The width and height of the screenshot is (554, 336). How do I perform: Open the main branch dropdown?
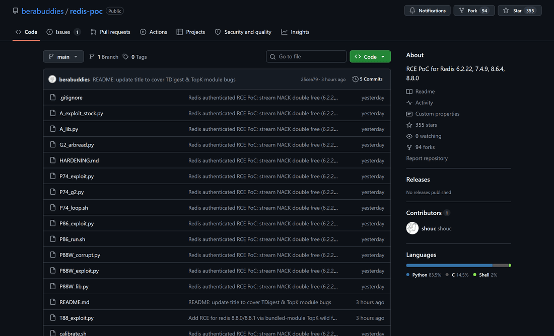pyautogui.click(x=63, y=56)
